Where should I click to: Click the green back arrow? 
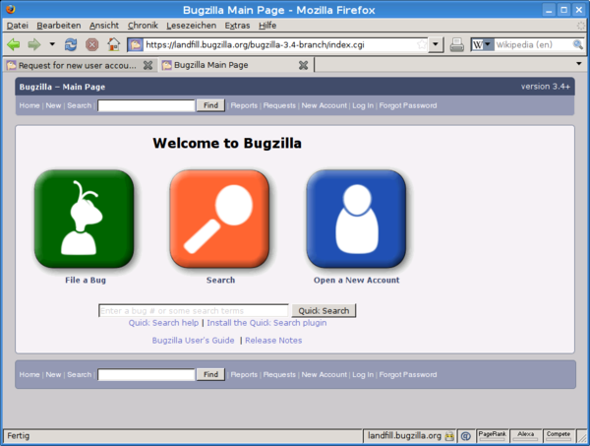(x=14, y=45)
